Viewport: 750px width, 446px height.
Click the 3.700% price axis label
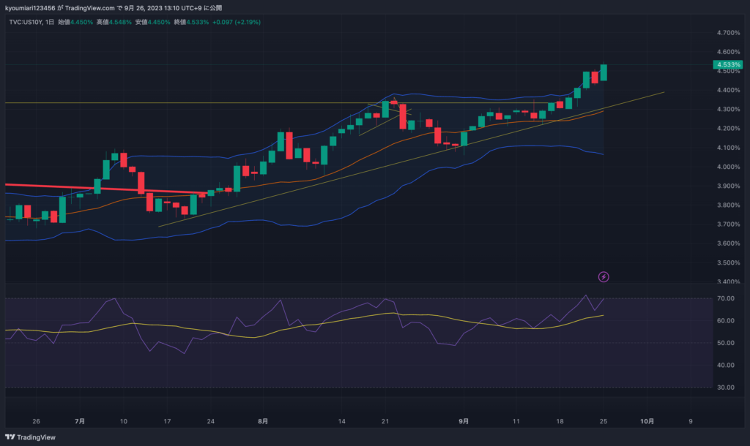click(x=728, y=224)
